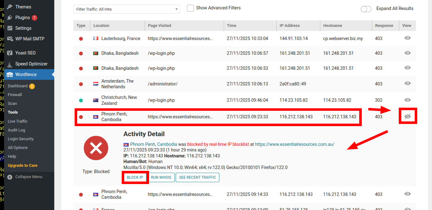Open Audit Log submenu
Viewport: 432px width, 210px height.
[x=16, y=130]
